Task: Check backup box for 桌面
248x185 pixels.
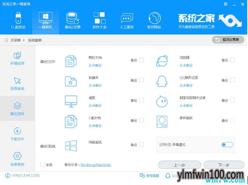Action: pos(142,100)
